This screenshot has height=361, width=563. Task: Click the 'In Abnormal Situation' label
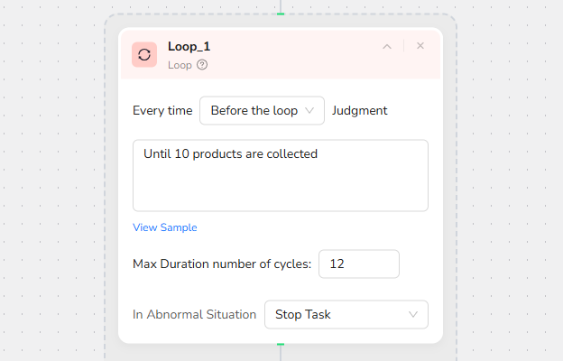194,315
